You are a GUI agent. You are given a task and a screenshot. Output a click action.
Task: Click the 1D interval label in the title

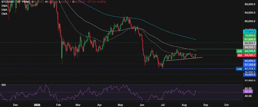click(x=18, y=2)
